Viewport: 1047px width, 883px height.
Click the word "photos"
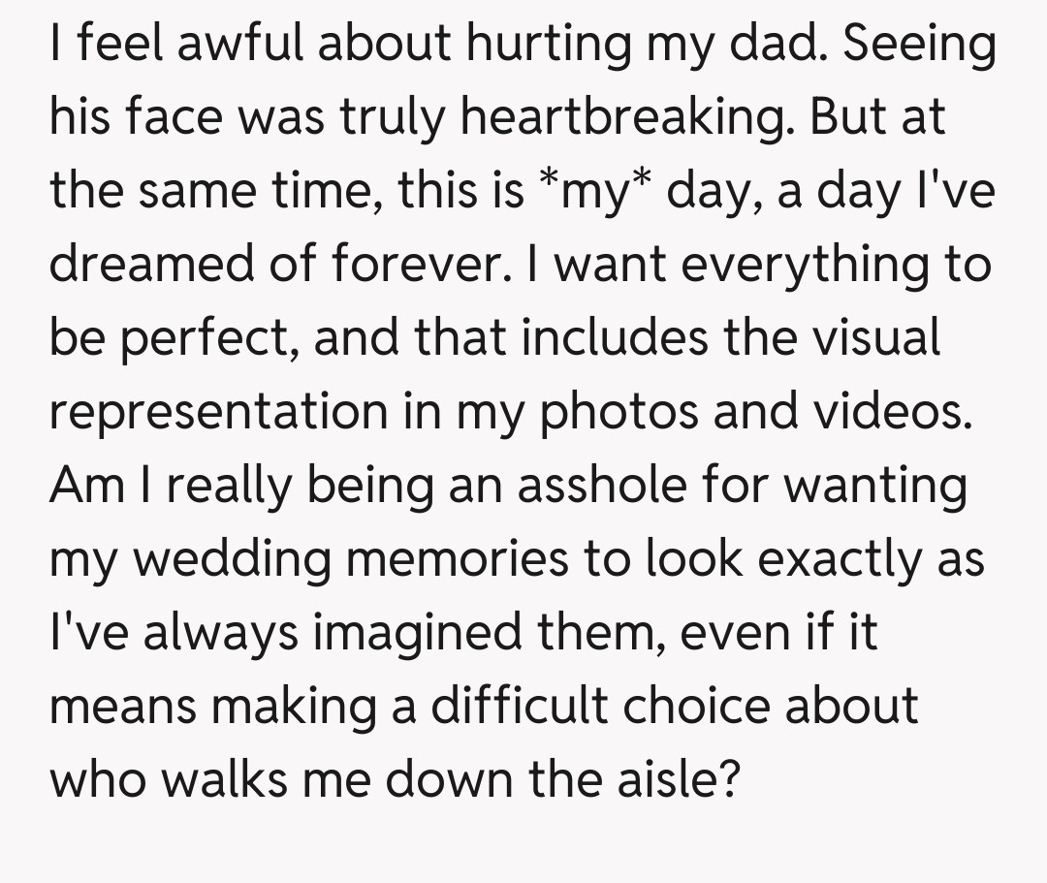coord(619,413)
